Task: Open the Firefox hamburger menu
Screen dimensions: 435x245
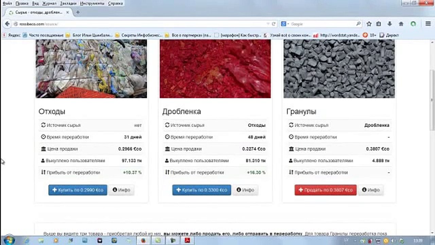Action: click(x=428, y=24)
